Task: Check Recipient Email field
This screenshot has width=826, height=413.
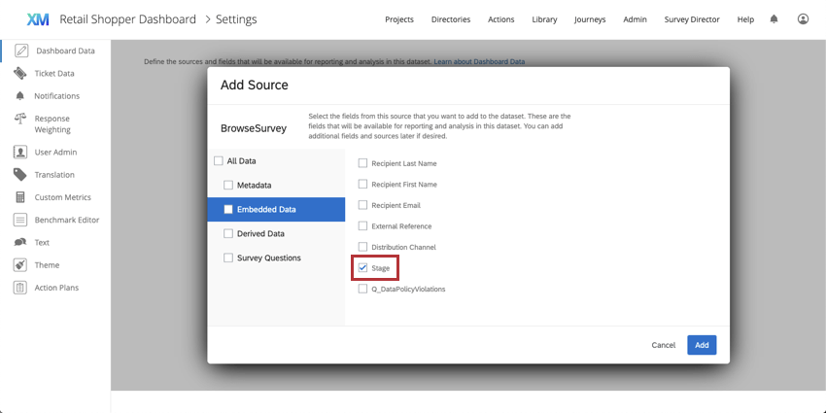Action: 362,205
